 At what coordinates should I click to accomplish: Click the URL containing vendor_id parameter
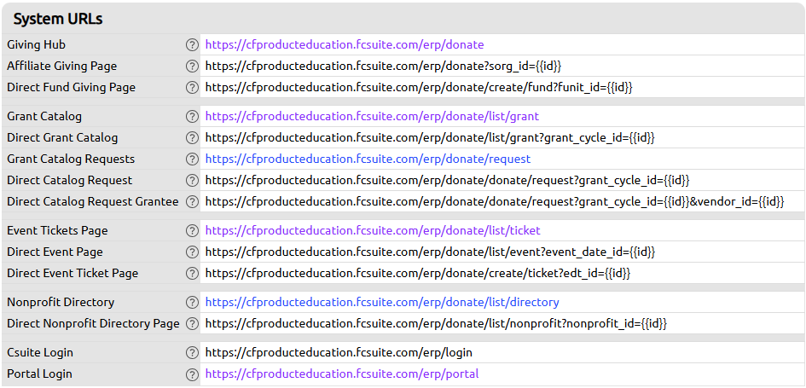[495, 202]
